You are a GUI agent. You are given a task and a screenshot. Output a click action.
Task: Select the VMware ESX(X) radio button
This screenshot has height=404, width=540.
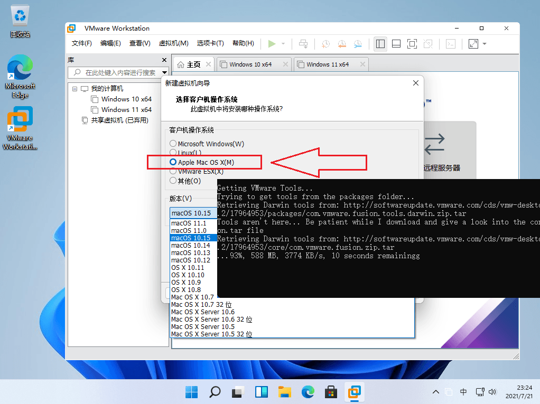tap(173, 171)
